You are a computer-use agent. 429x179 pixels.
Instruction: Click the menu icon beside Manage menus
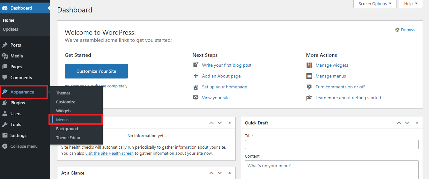(x=309, y=76)
